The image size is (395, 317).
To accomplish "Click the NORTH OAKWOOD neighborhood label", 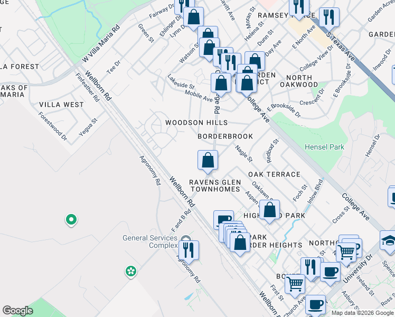I will point(299,81).
